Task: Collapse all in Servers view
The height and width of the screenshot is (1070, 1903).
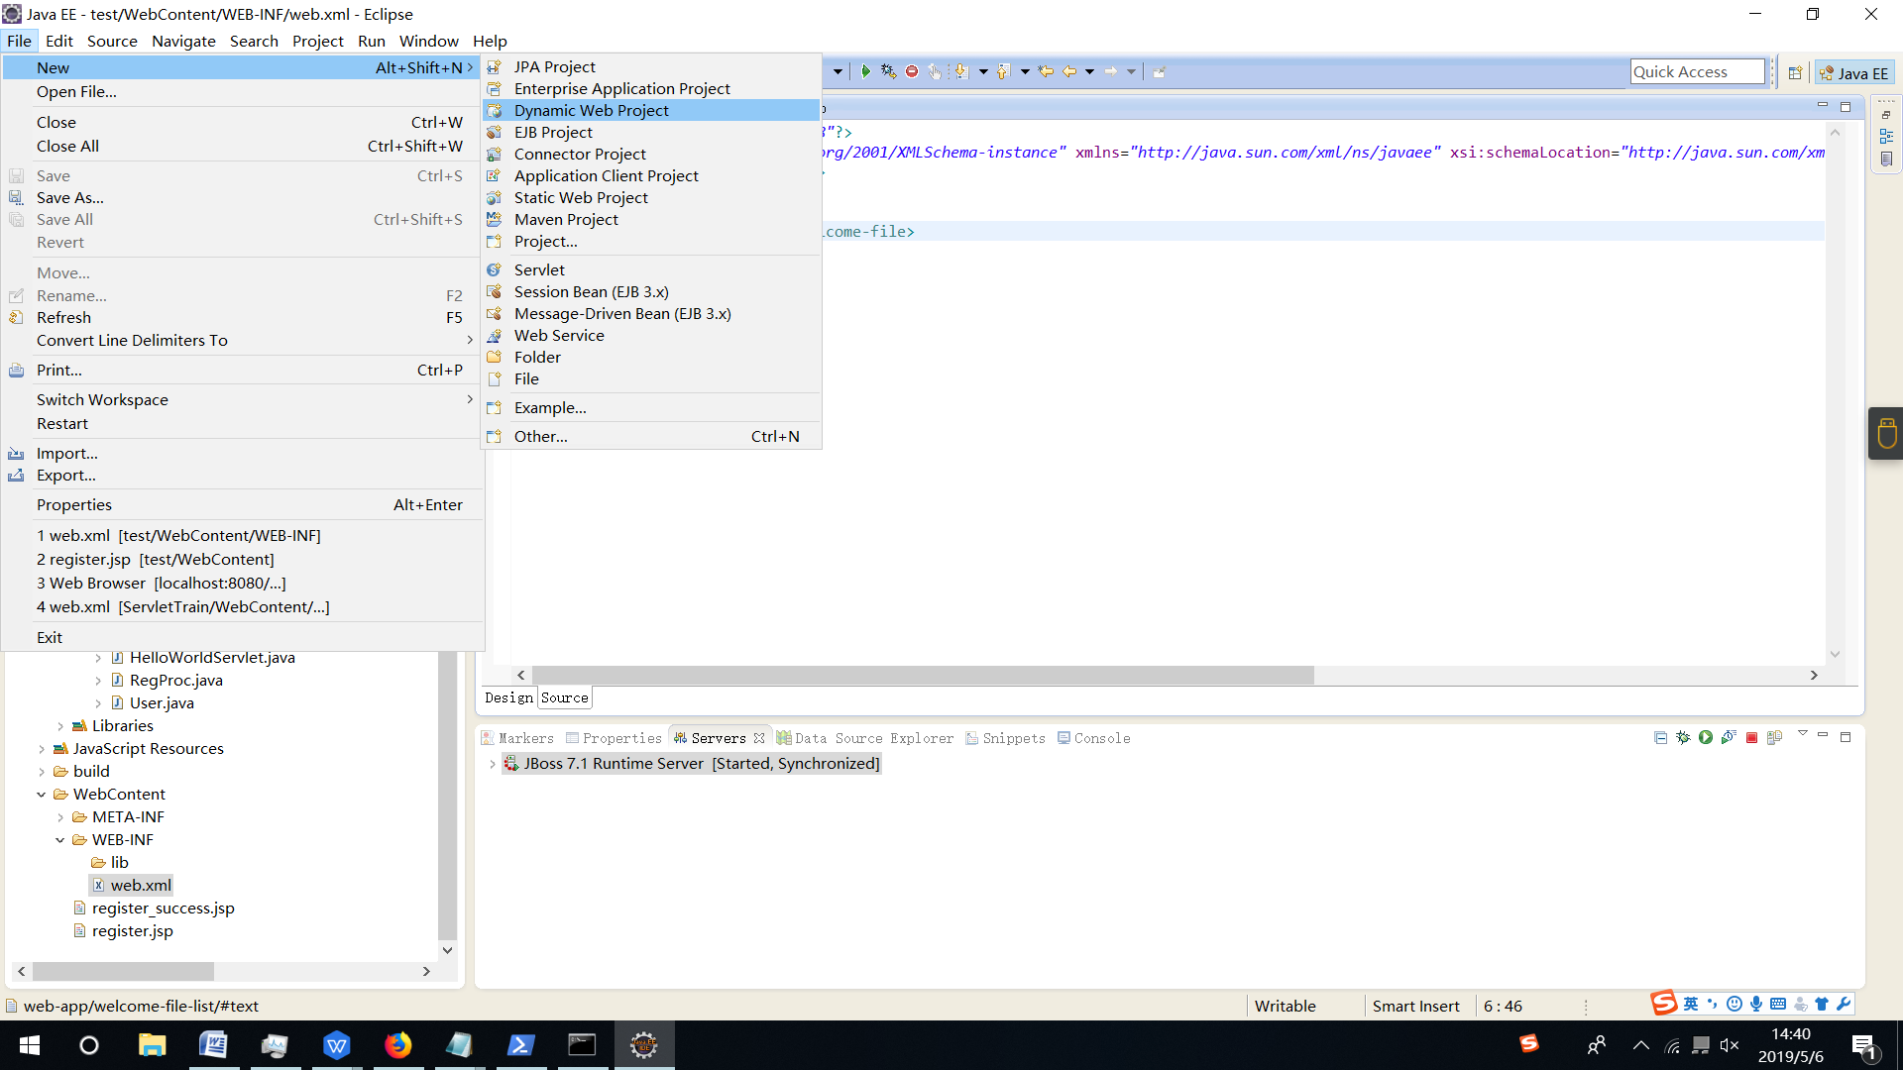Action: tap(1660, 738)
